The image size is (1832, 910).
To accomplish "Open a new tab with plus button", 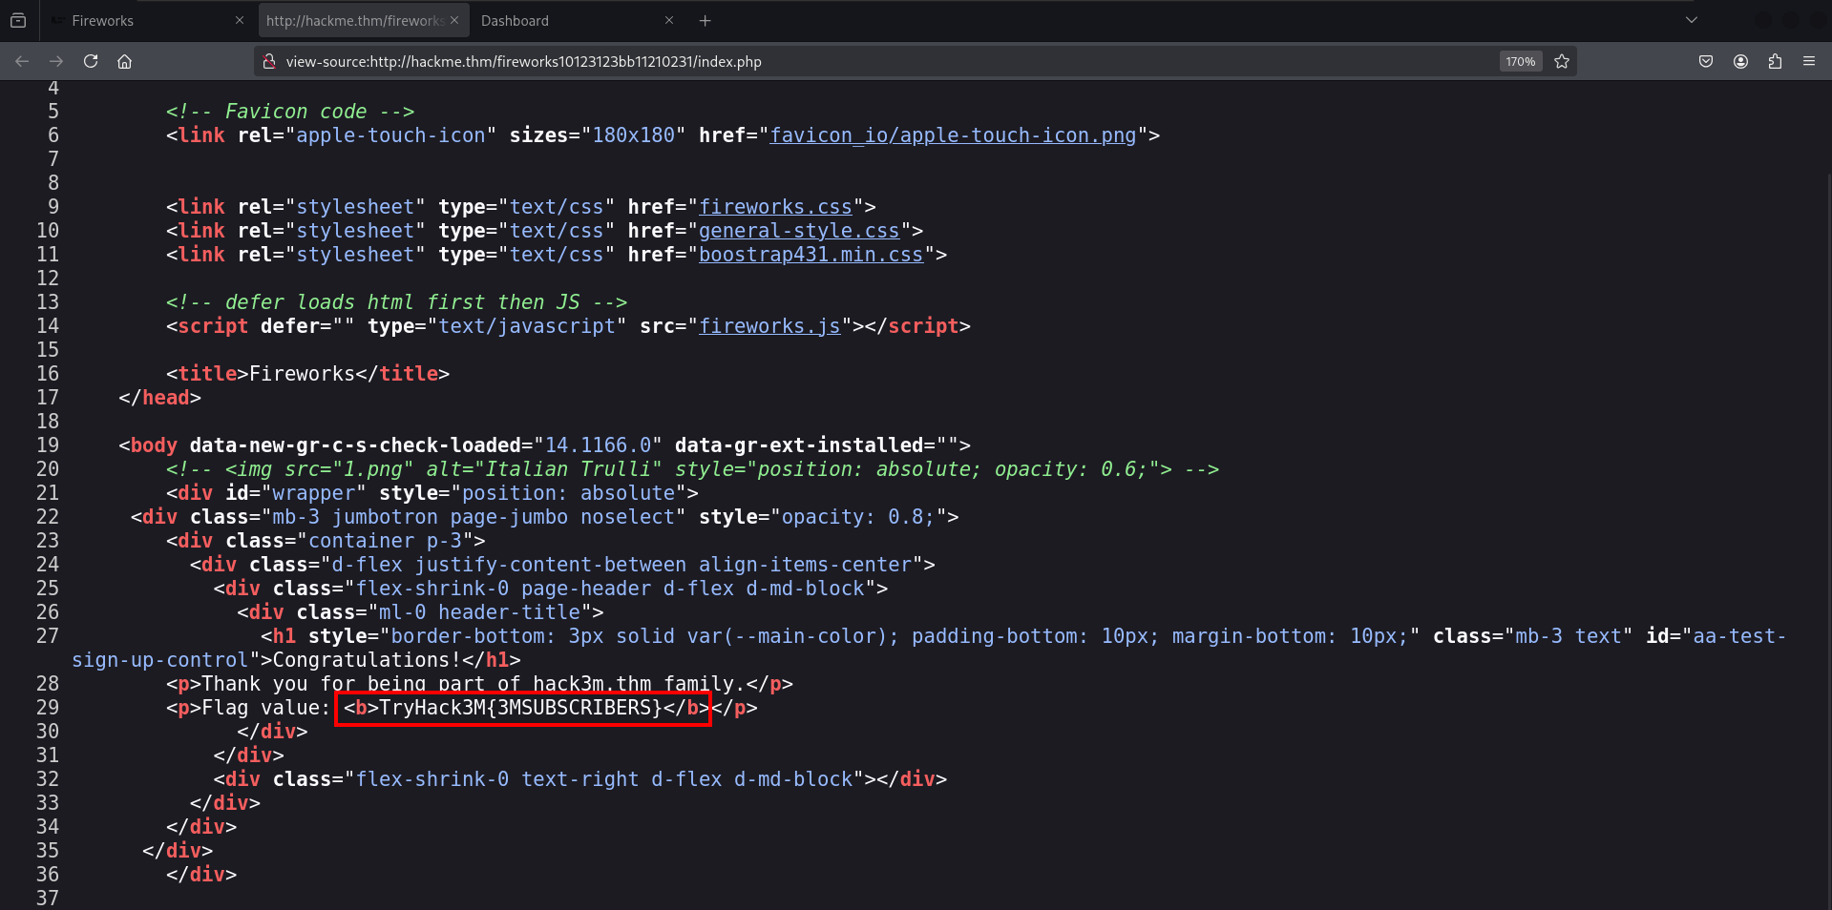I will coord(705,21).
